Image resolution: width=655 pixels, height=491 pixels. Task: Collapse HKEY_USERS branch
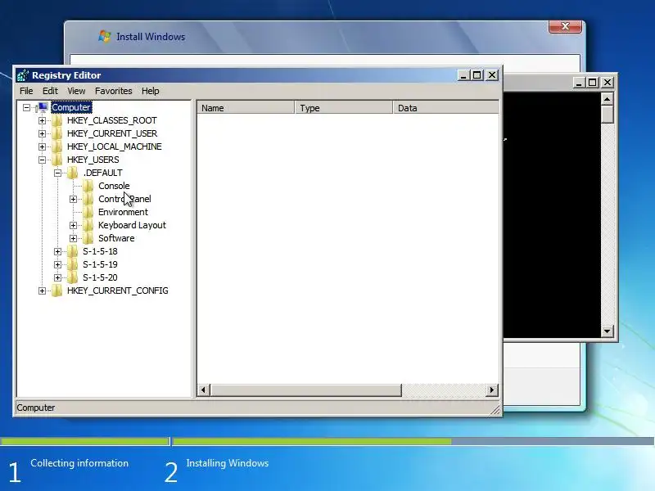coord(43,160)
